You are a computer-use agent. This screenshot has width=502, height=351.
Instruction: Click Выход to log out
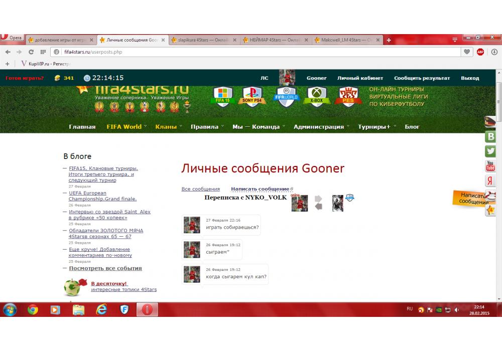pos(470,78)
